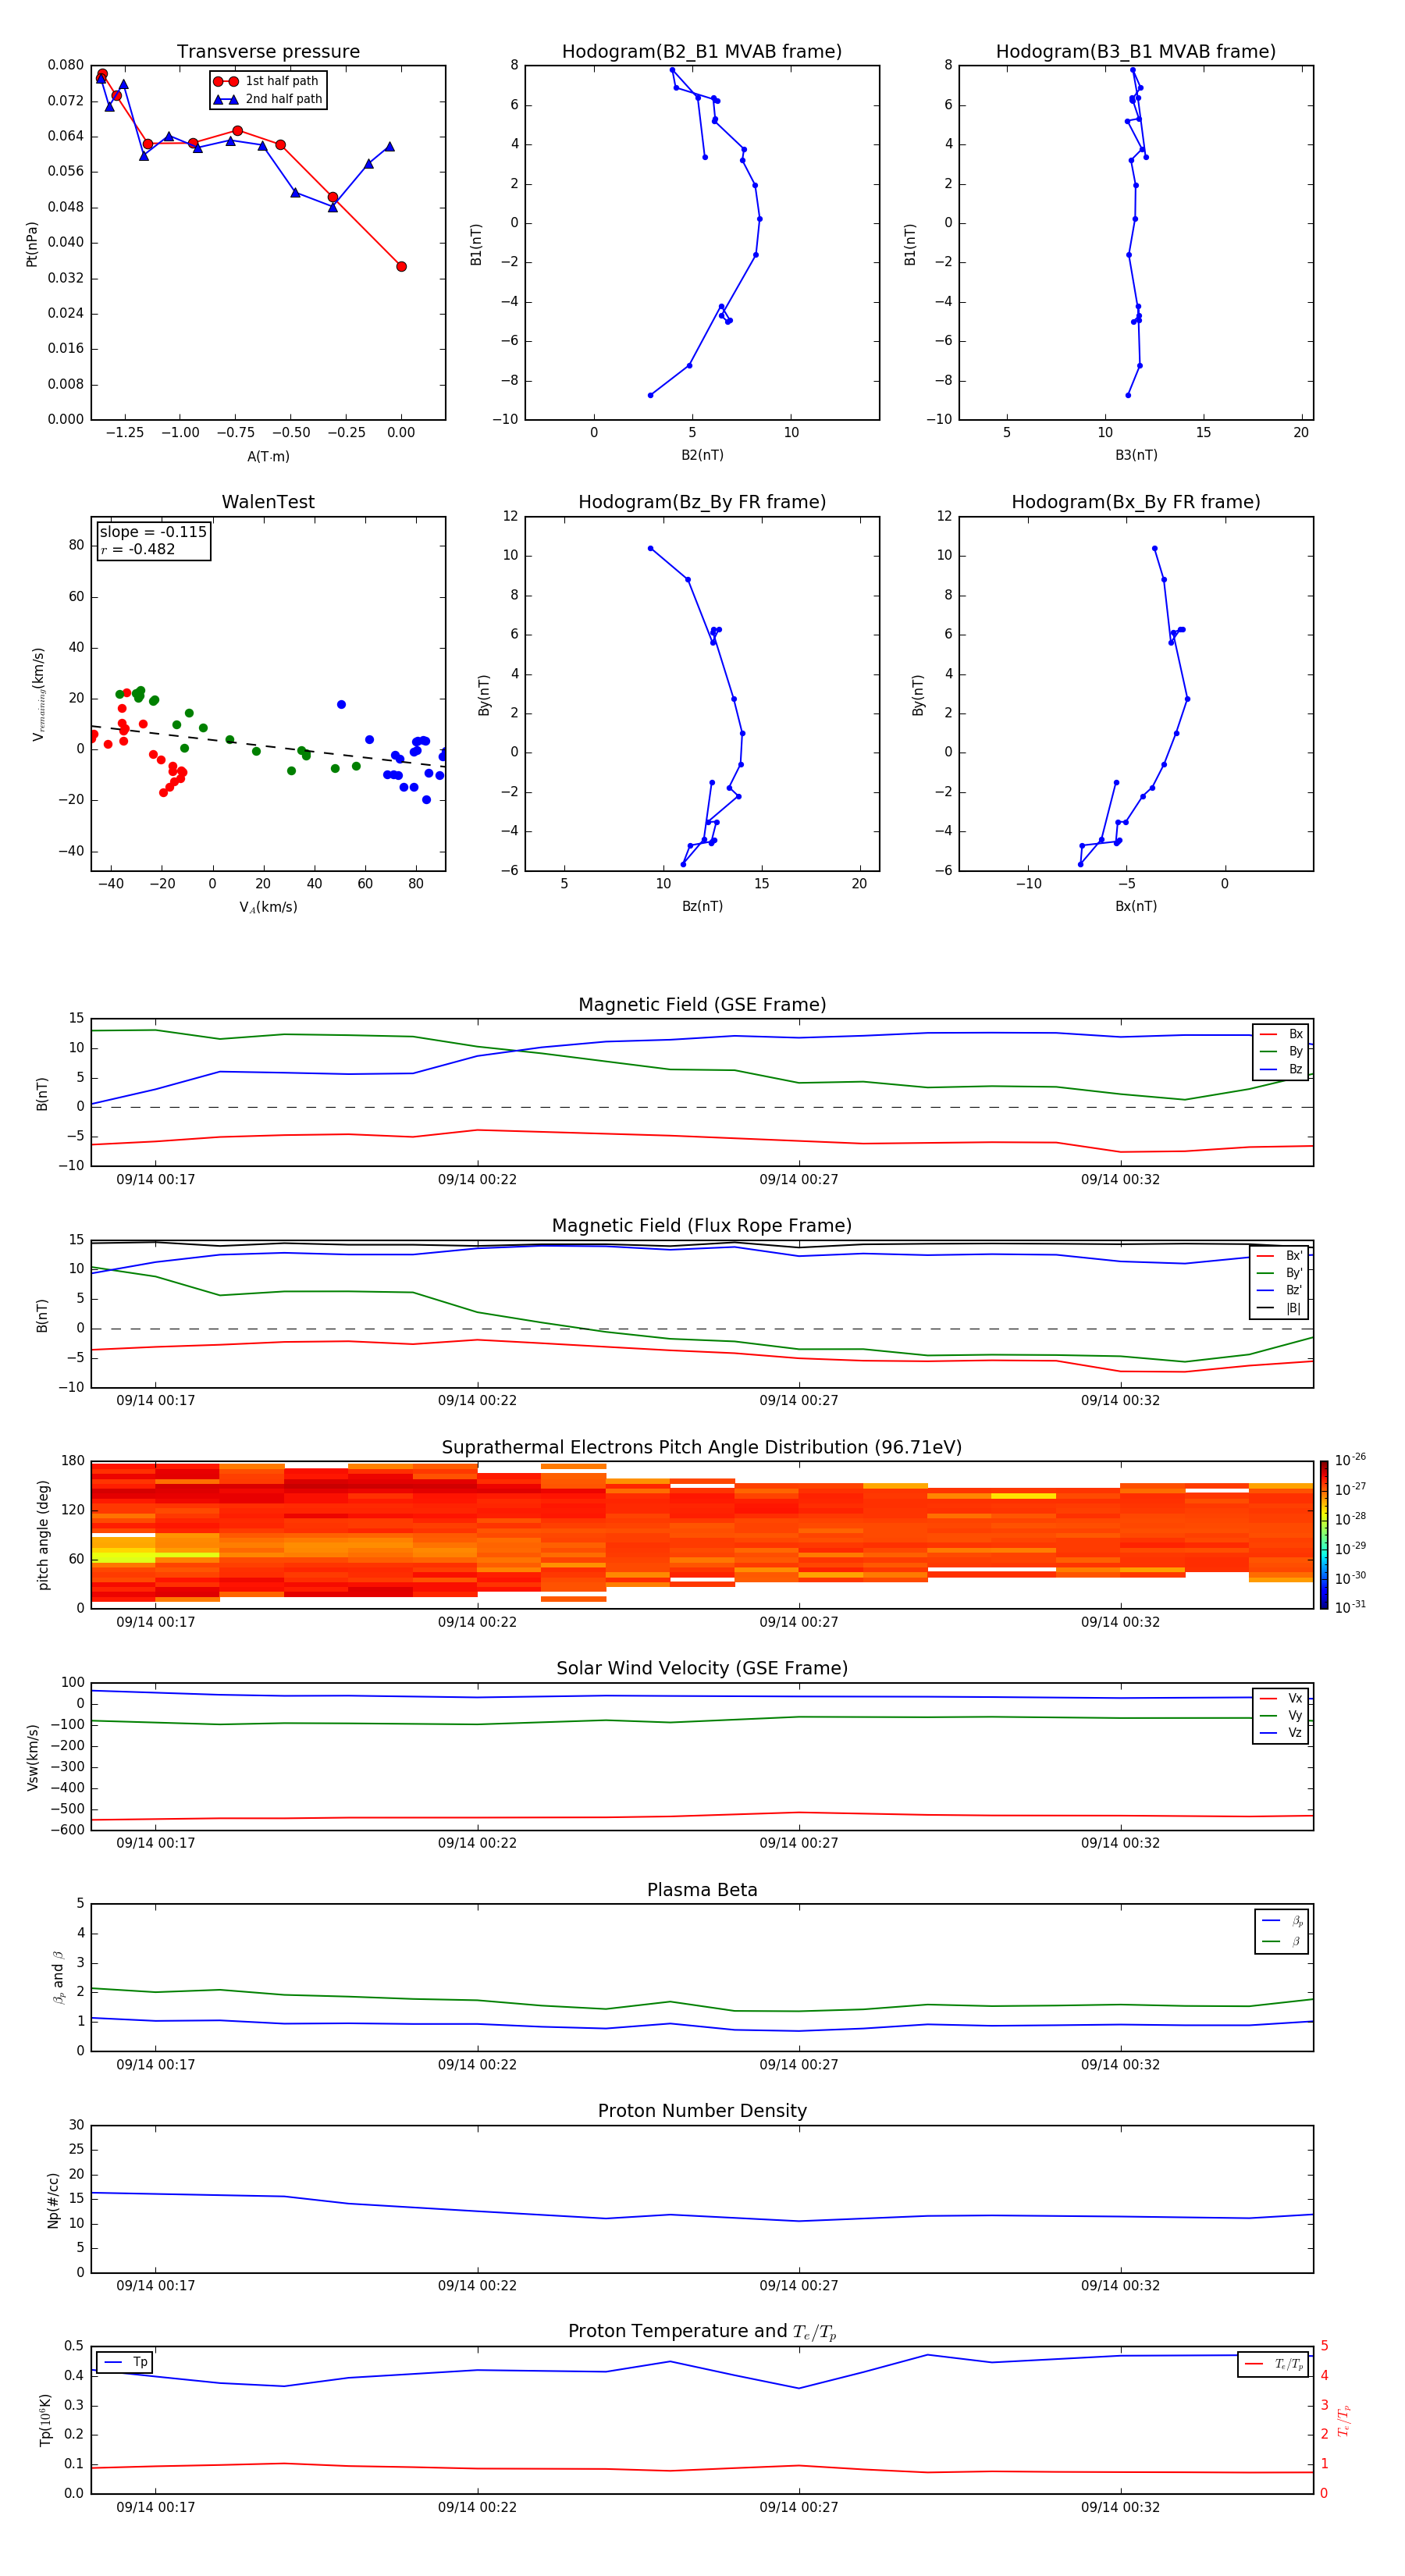1405x2576 pixels.
Task: Click the Vy legend entry in solar wind plot
Action: click(x=1281, y=1715)
